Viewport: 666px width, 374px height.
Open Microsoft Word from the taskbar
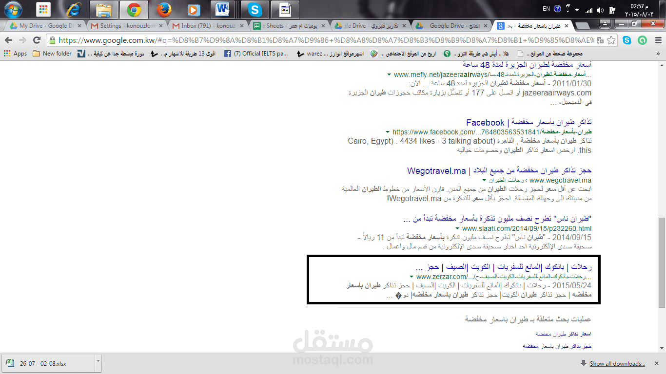[223, 9]
